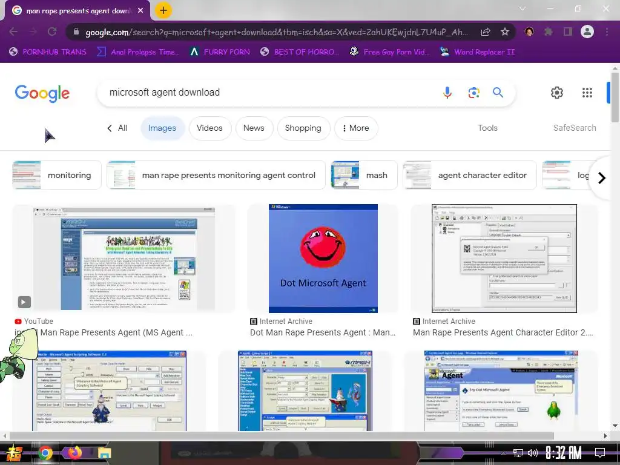Open the 8:32 AM taskbar clock
The width and height of the screenshot is (620, 465).
(x=564, y=453)
